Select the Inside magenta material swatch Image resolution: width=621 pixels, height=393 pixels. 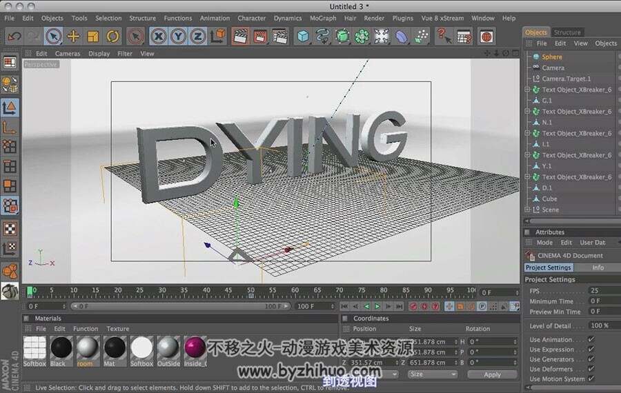pos(195,351)
